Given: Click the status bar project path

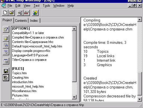Looking at the screenshot, I should (x=42, y=105).
